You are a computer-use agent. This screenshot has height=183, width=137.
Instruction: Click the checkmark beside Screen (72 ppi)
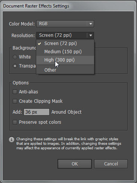pyautogui.click(x=39, y=43)
